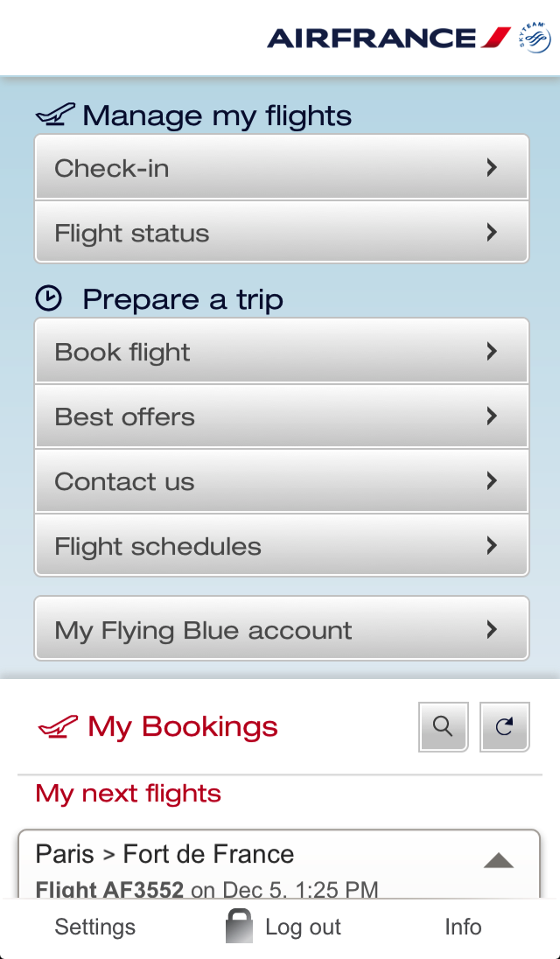This screenshot has width=560, height=959.
Task: Tap the search bookings magnifier icon
Action: pos(444,726)
